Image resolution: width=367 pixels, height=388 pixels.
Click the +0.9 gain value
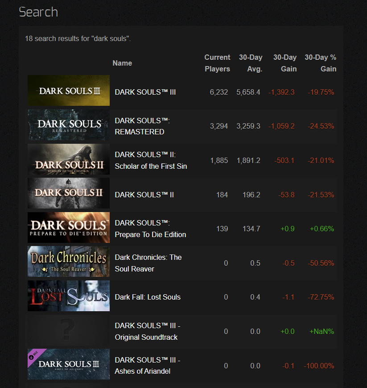(x=288, y=229)
